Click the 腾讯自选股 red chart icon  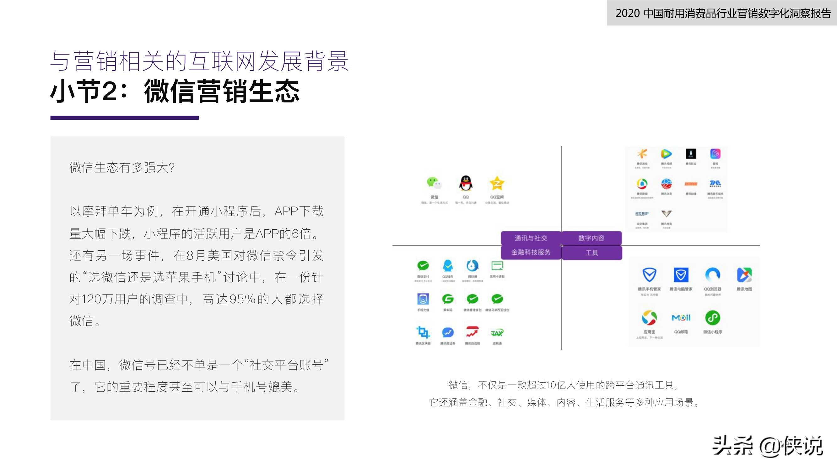pos(472,332)
